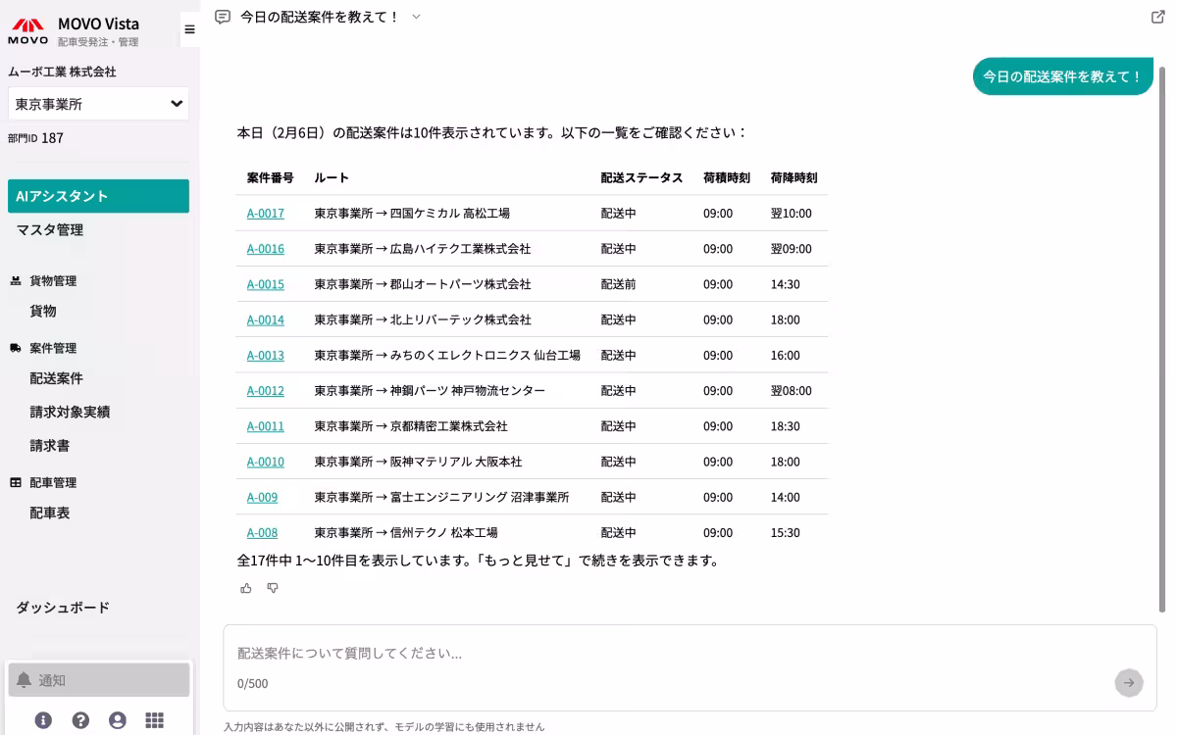1177x735 pixels.
Task: Give thumbs up to the AI response
Action: coord(246,587)
